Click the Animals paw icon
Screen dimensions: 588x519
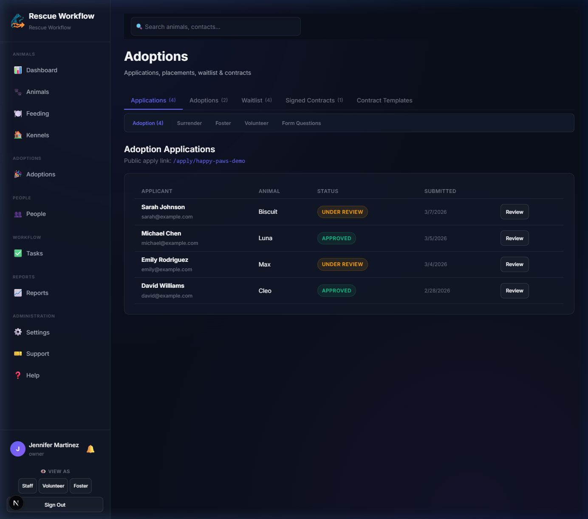pos(18,92)
